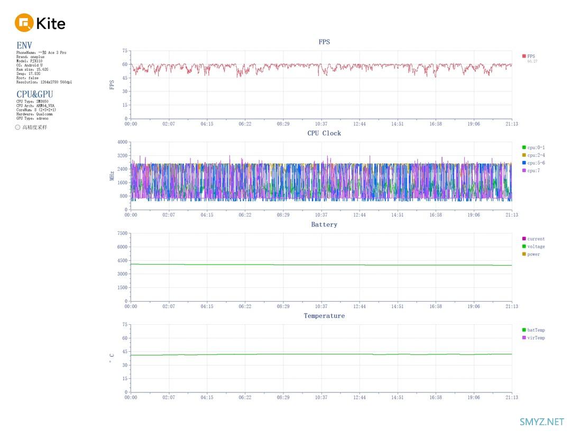Select the 'Root: false' line
The width and height of the screenshot is (571, 432).
[27, 78]
